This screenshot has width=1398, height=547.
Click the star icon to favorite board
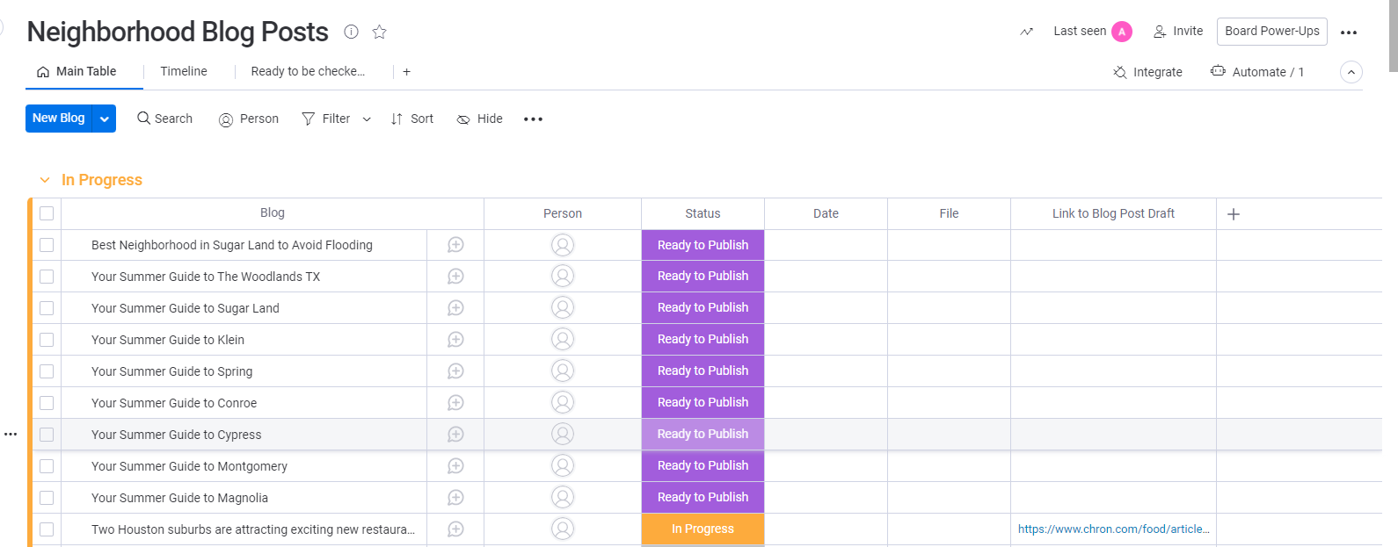point(380,32)
